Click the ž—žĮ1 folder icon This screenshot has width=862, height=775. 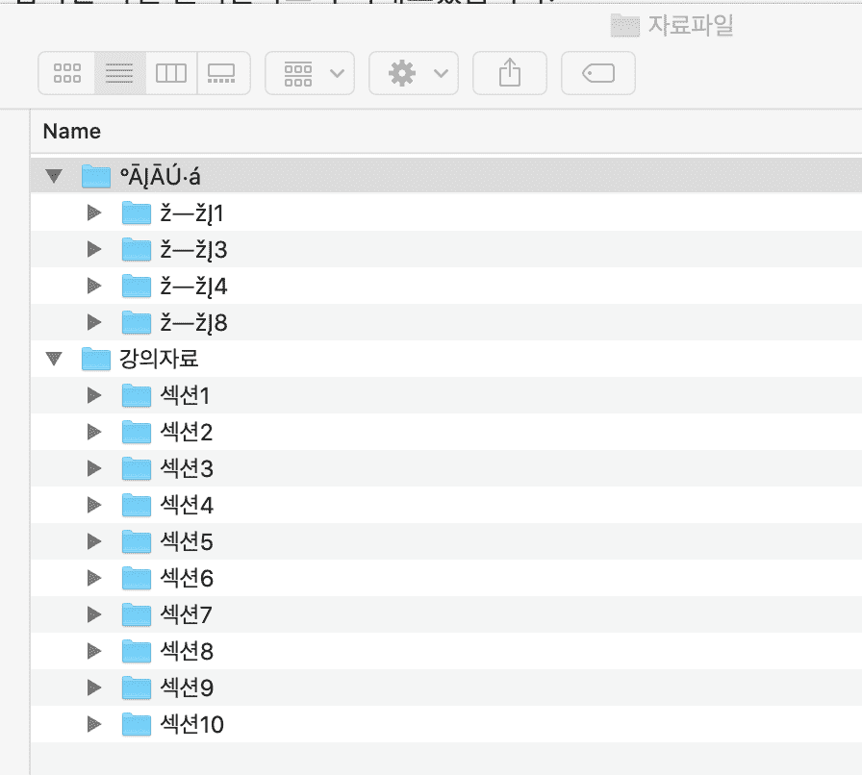137,212
